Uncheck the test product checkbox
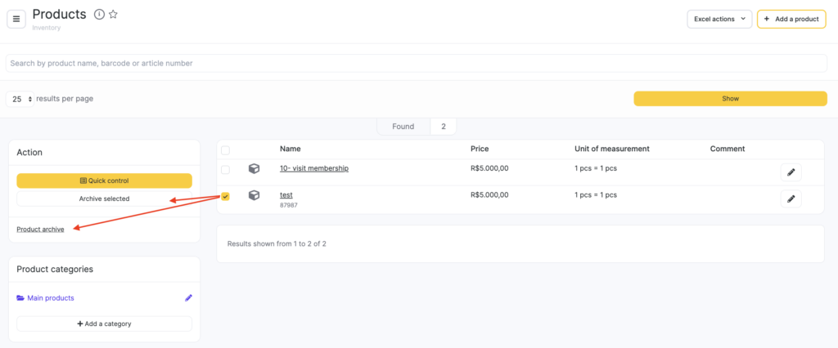Screen dimensions: 838x348 [x=226, y=196]
